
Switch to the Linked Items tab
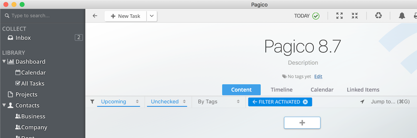pyautogui.click(x=363, y=90)
